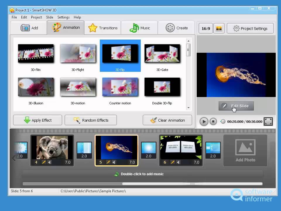Click the pencil edit icon on slide 5
The width and height of the screenshot is (281, 211).
click(108, 162)
